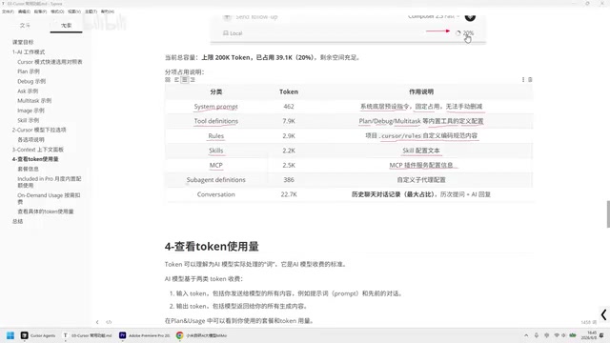This screenshot has height=343, width=610.
Task: Click the 462 token value cell
Action: pyautogui.click(x=289, y=107)
